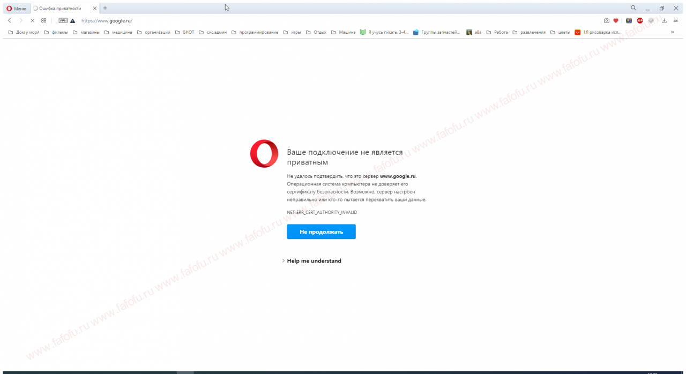This screenshot has height=374, width=686.
Task: Go forward to the next page
Action: click(x=21, y=20)
